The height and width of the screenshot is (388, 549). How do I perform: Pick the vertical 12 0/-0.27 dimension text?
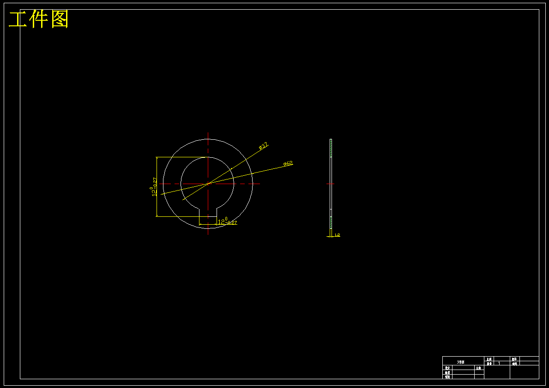(x=154, y=187)
